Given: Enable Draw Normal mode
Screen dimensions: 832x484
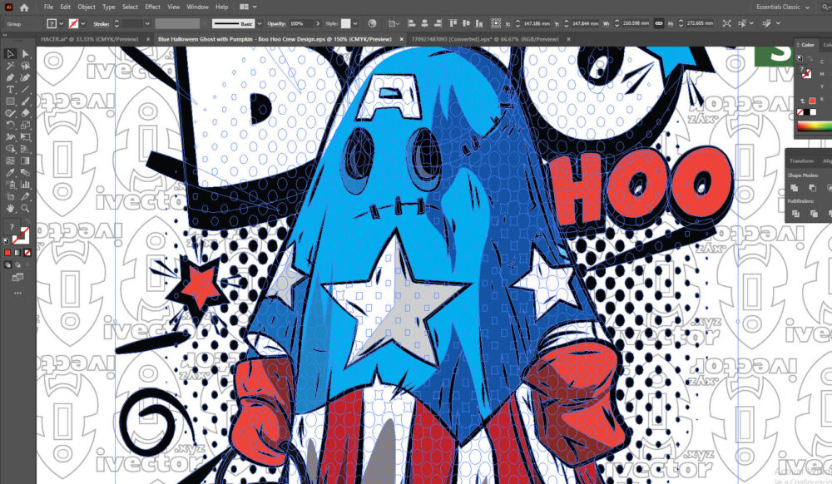Looking at the screenshot, I should (7, 264).
